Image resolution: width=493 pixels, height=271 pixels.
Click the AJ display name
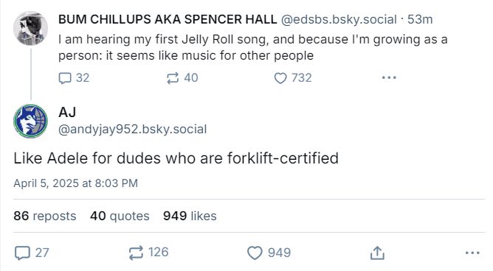(67, 112)
